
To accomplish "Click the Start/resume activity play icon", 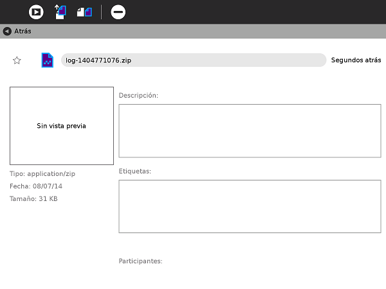I will point(36,12).
